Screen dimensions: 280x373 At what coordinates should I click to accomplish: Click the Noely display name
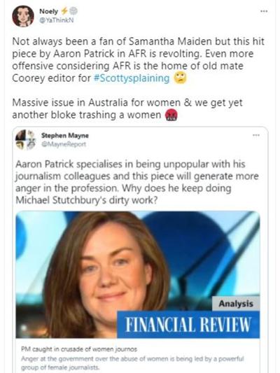pos(48,11)
